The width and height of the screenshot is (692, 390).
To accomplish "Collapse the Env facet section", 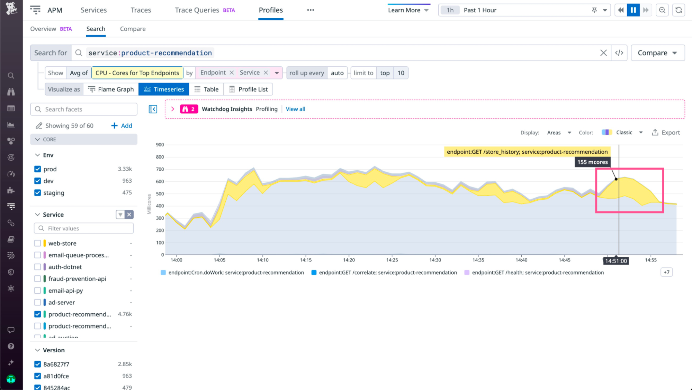I will [x=37, y=155].
